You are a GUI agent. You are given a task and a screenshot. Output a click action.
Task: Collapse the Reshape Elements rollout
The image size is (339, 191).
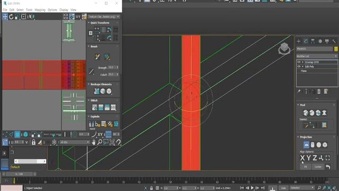point(101,84)
